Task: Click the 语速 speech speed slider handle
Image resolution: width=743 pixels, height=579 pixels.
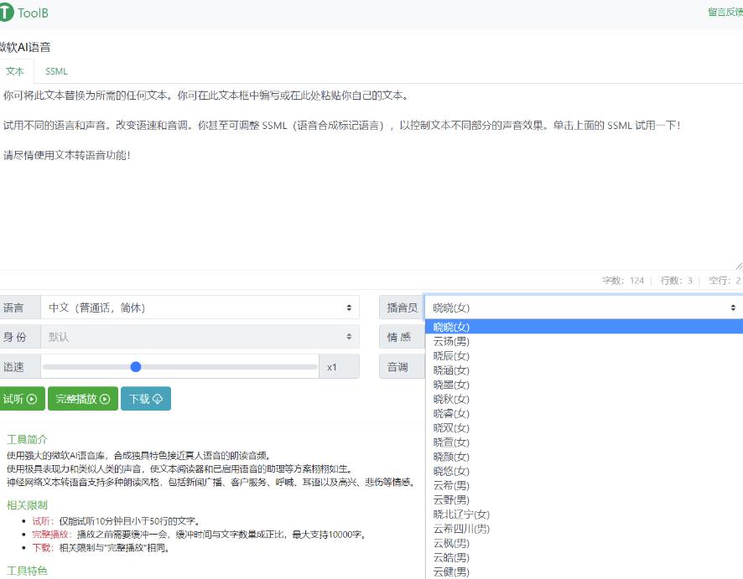Action: point(136,366)
